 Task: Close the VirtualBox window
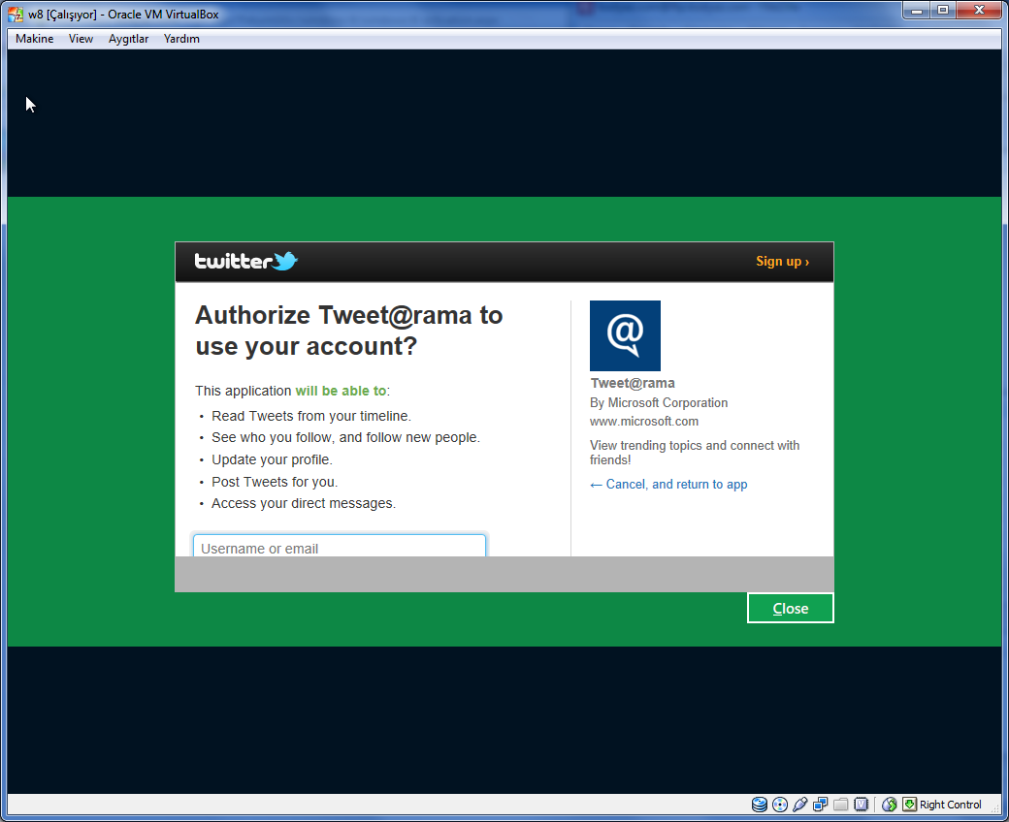(x=979, y=11)
